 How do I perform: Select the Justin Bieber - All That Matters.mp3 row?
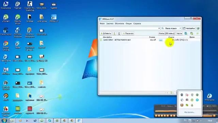(x=150, y=40)
